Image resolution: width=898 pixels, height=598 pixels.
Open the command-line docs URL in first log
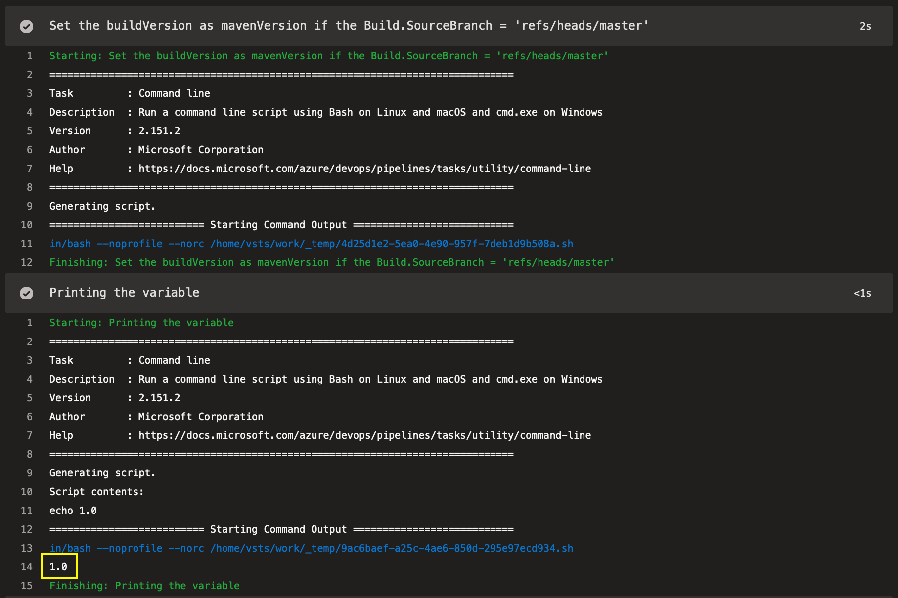(364, 169)
